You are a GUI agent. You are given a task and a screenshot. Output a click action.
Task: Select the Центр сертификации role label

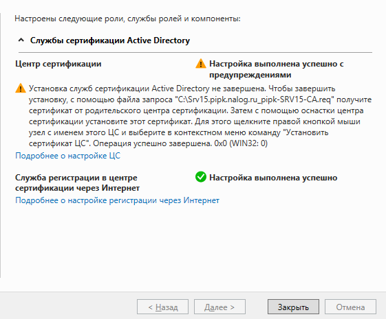[x=58, y=64]
